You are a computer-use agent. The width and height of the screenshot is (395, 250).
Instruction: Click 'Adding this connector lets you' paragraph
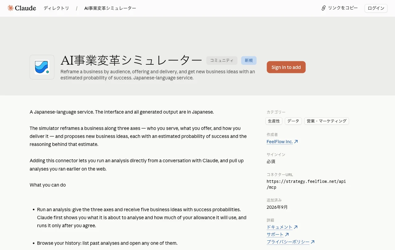click(x=137, y=165)
